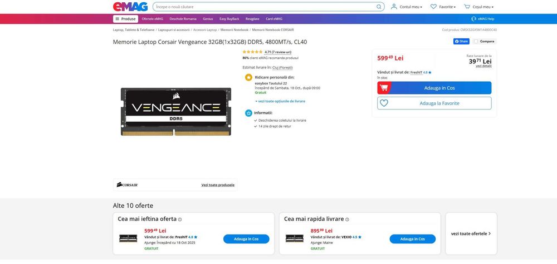Click the Adauga la Favorite button
Screen dimensions: 557x264
[x=434, y=103]
